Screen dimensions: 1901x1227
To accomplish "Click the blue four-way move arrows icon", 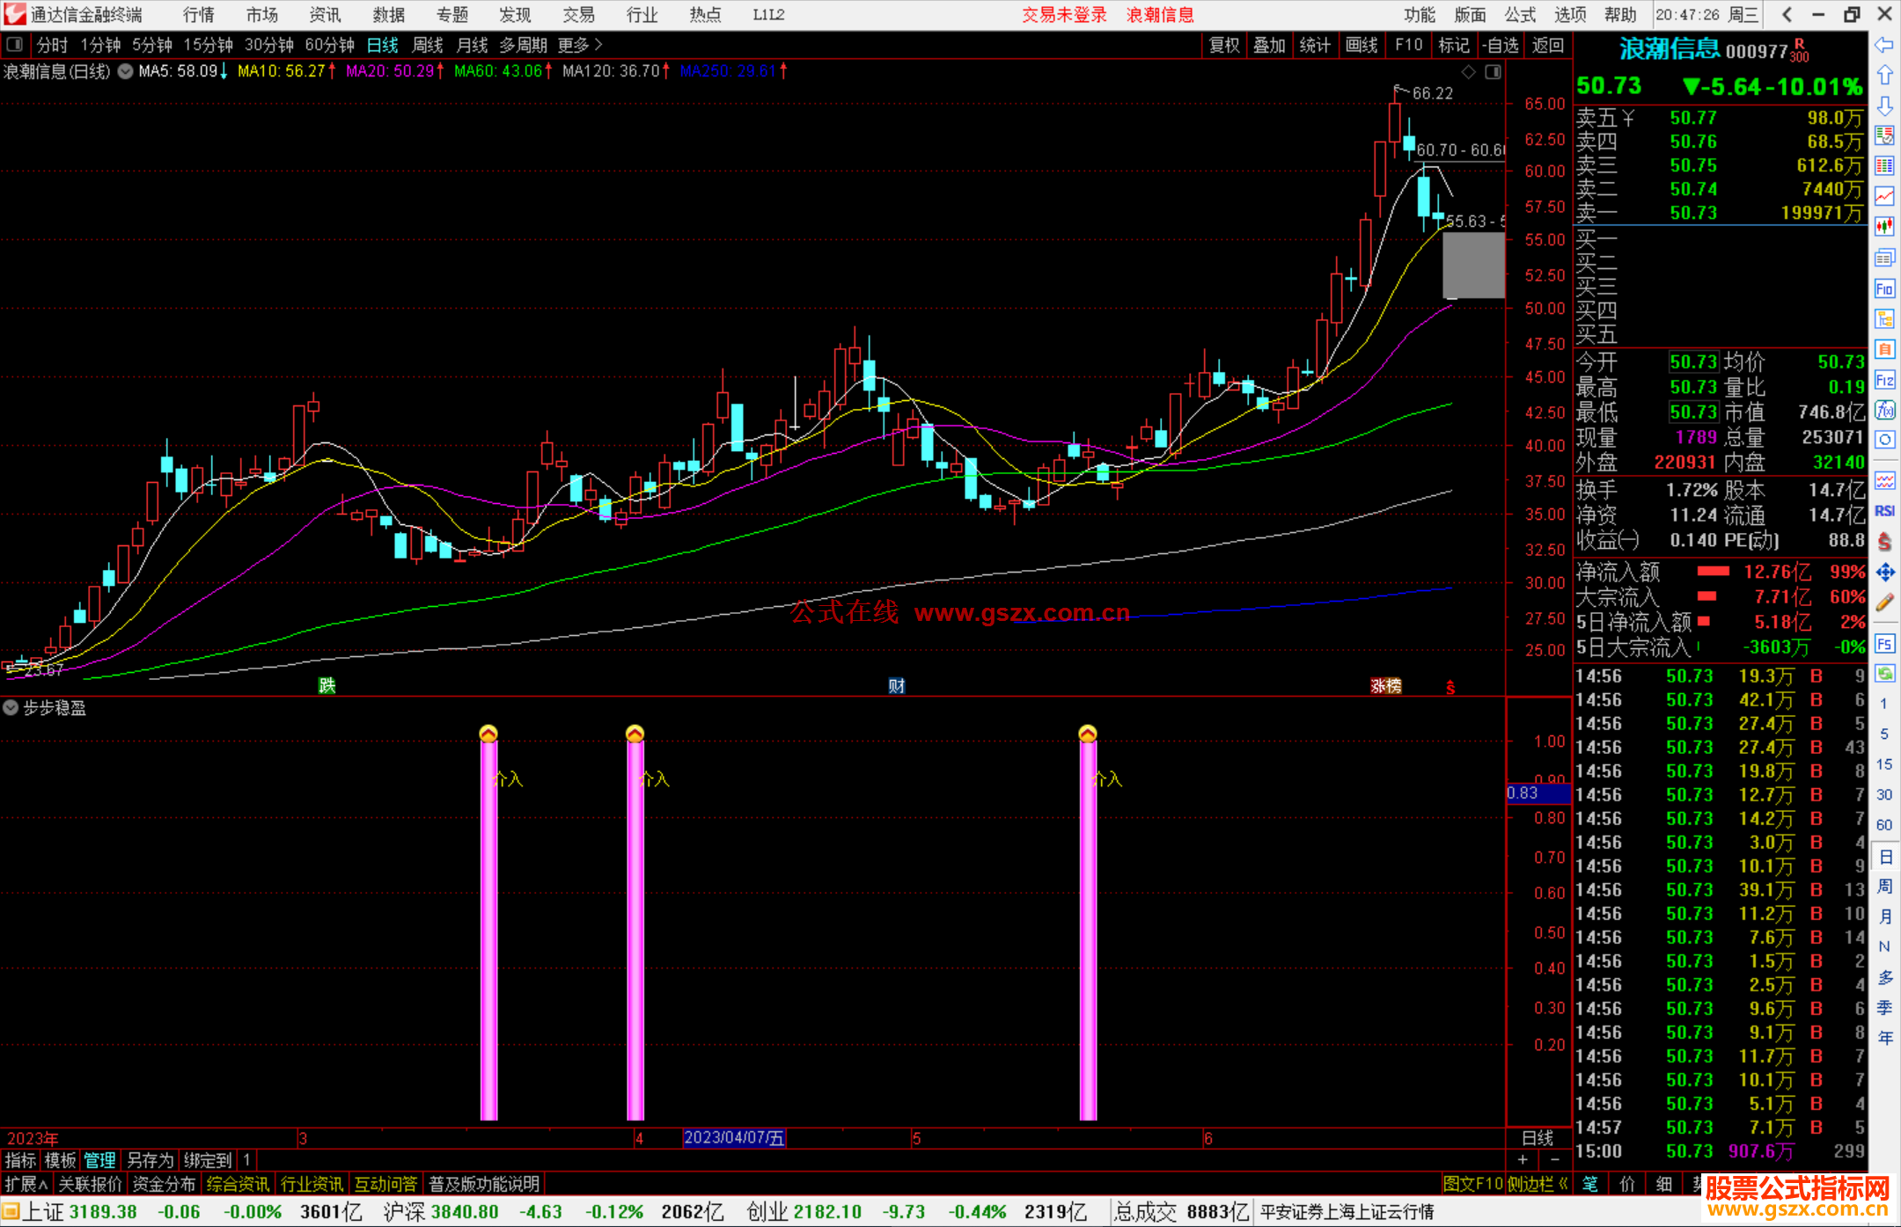I will click(x=1884, y=573).
